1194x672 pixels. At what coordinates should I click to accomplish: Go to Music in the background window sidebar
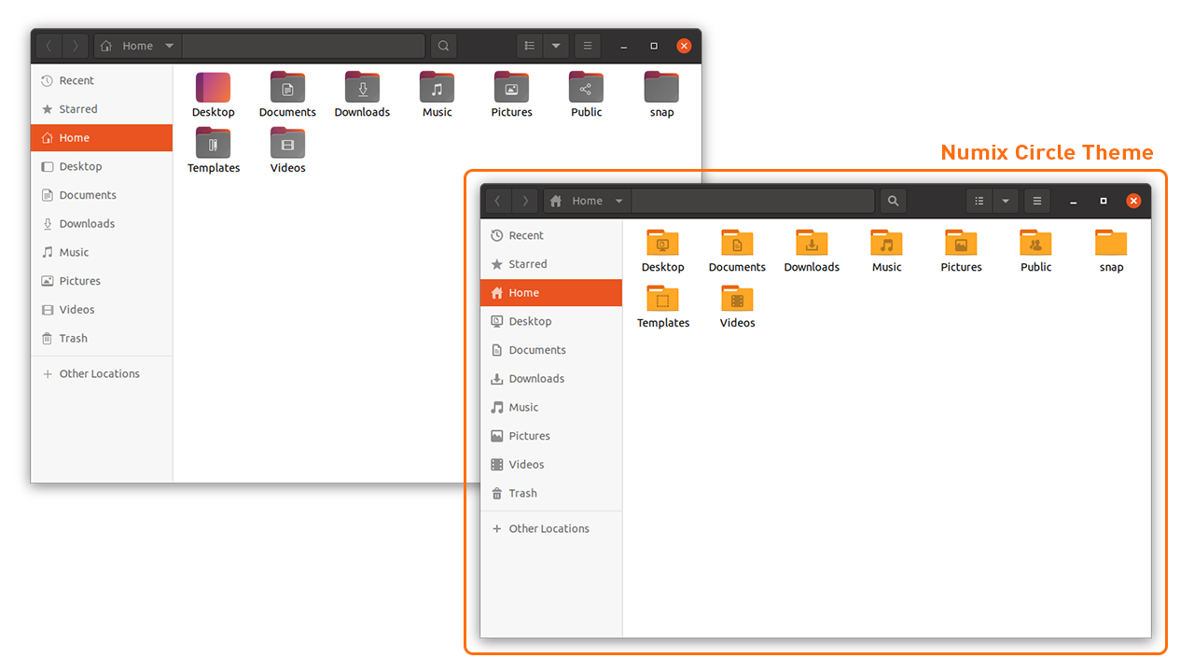pyautogui.click(x=102, y=252)
